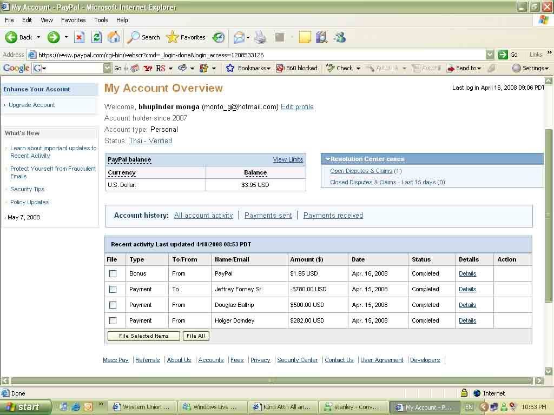
Task: Click the yellow note toolbar icon
Action: [305, 37]
